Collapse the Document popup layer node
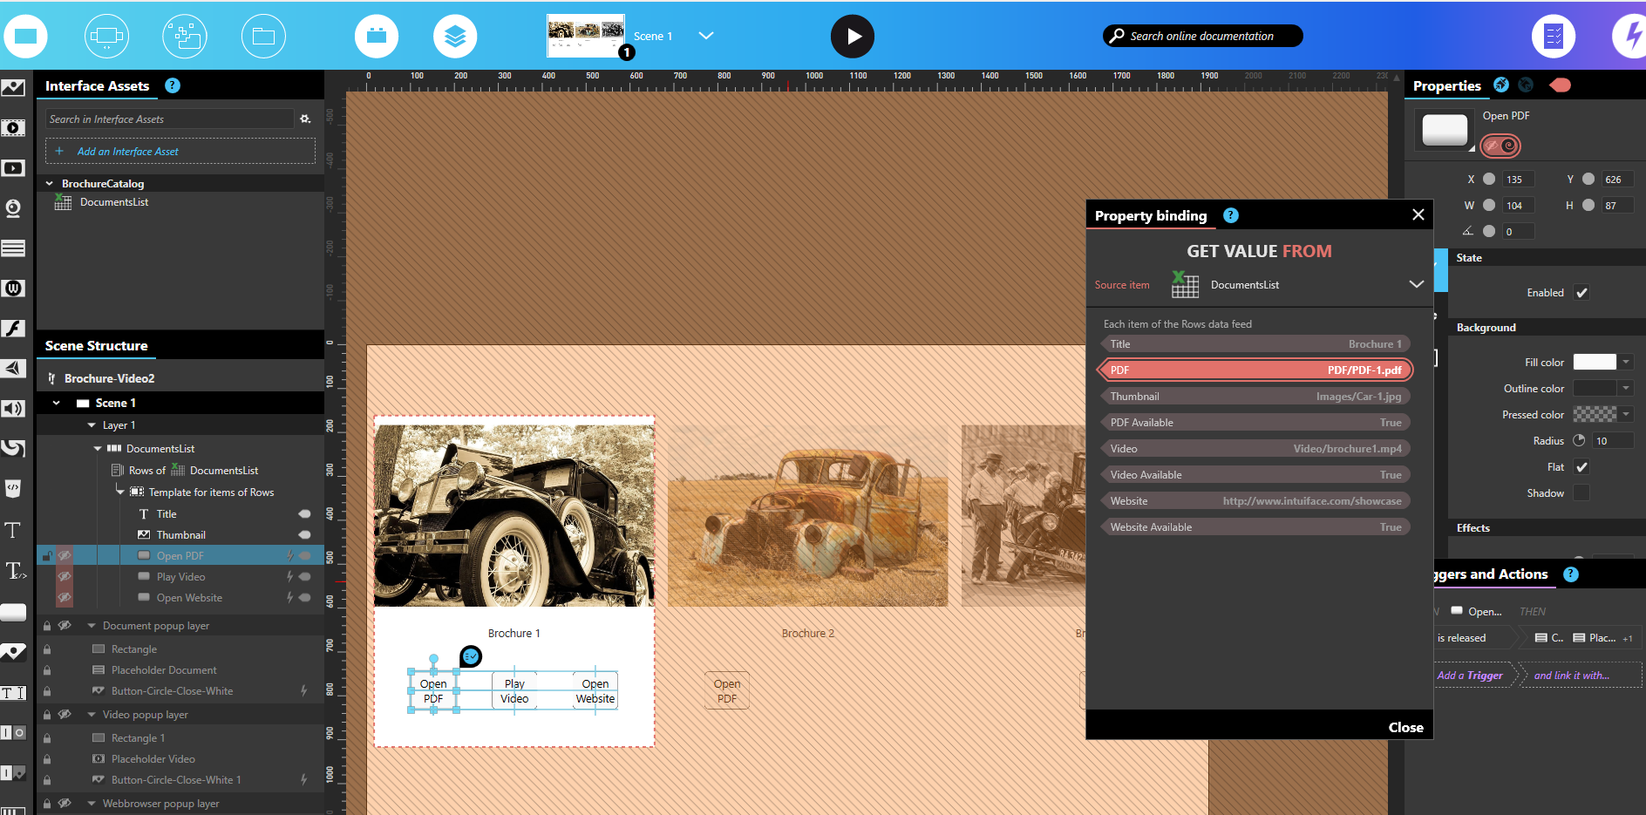The height and width of the screenshot is (815, 1646). point(92,625)
